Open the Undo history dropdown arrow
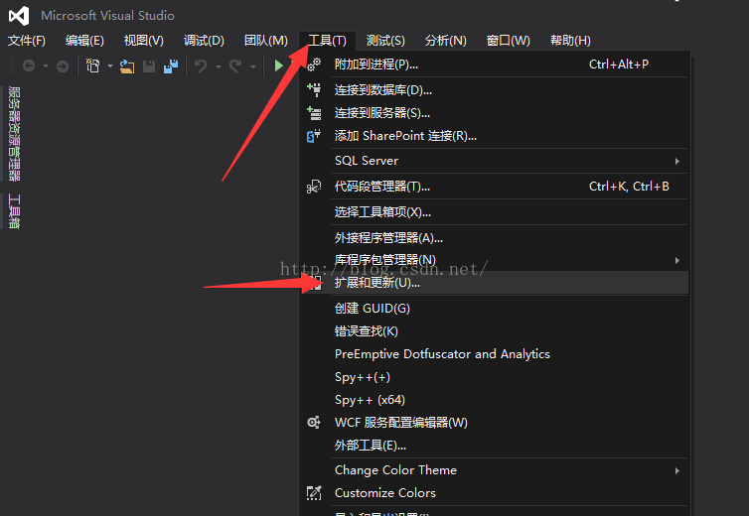Screen dimensions: 749x516 point(219,66)
